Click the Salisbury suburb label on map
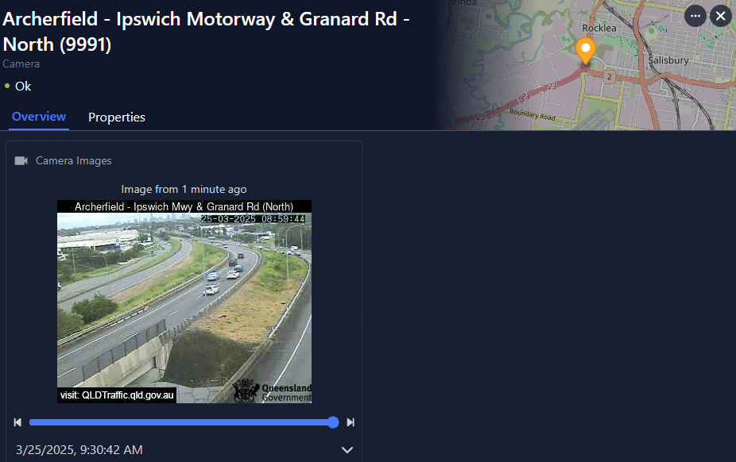736x462 pixels. 668,60
